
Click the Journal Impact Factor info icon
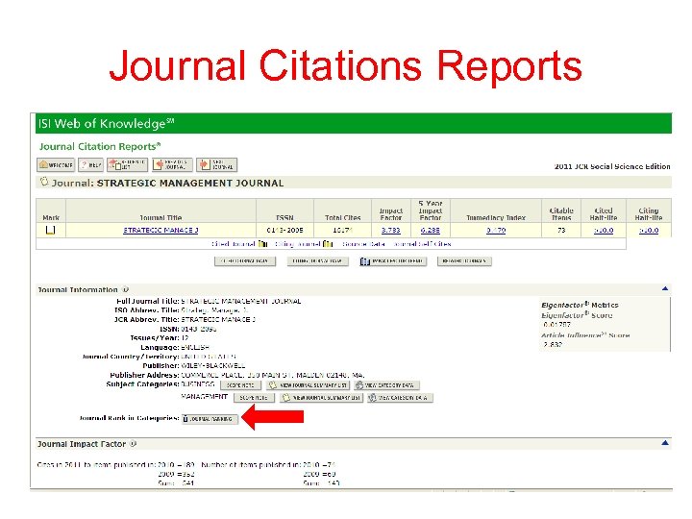133,443
